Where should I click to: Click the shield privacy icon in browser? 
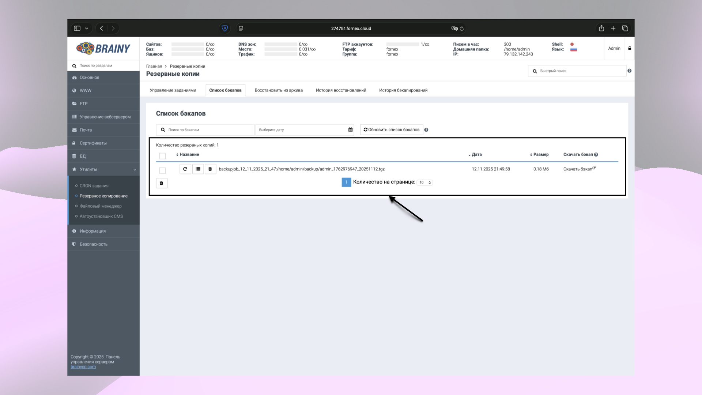coord(225,28)
